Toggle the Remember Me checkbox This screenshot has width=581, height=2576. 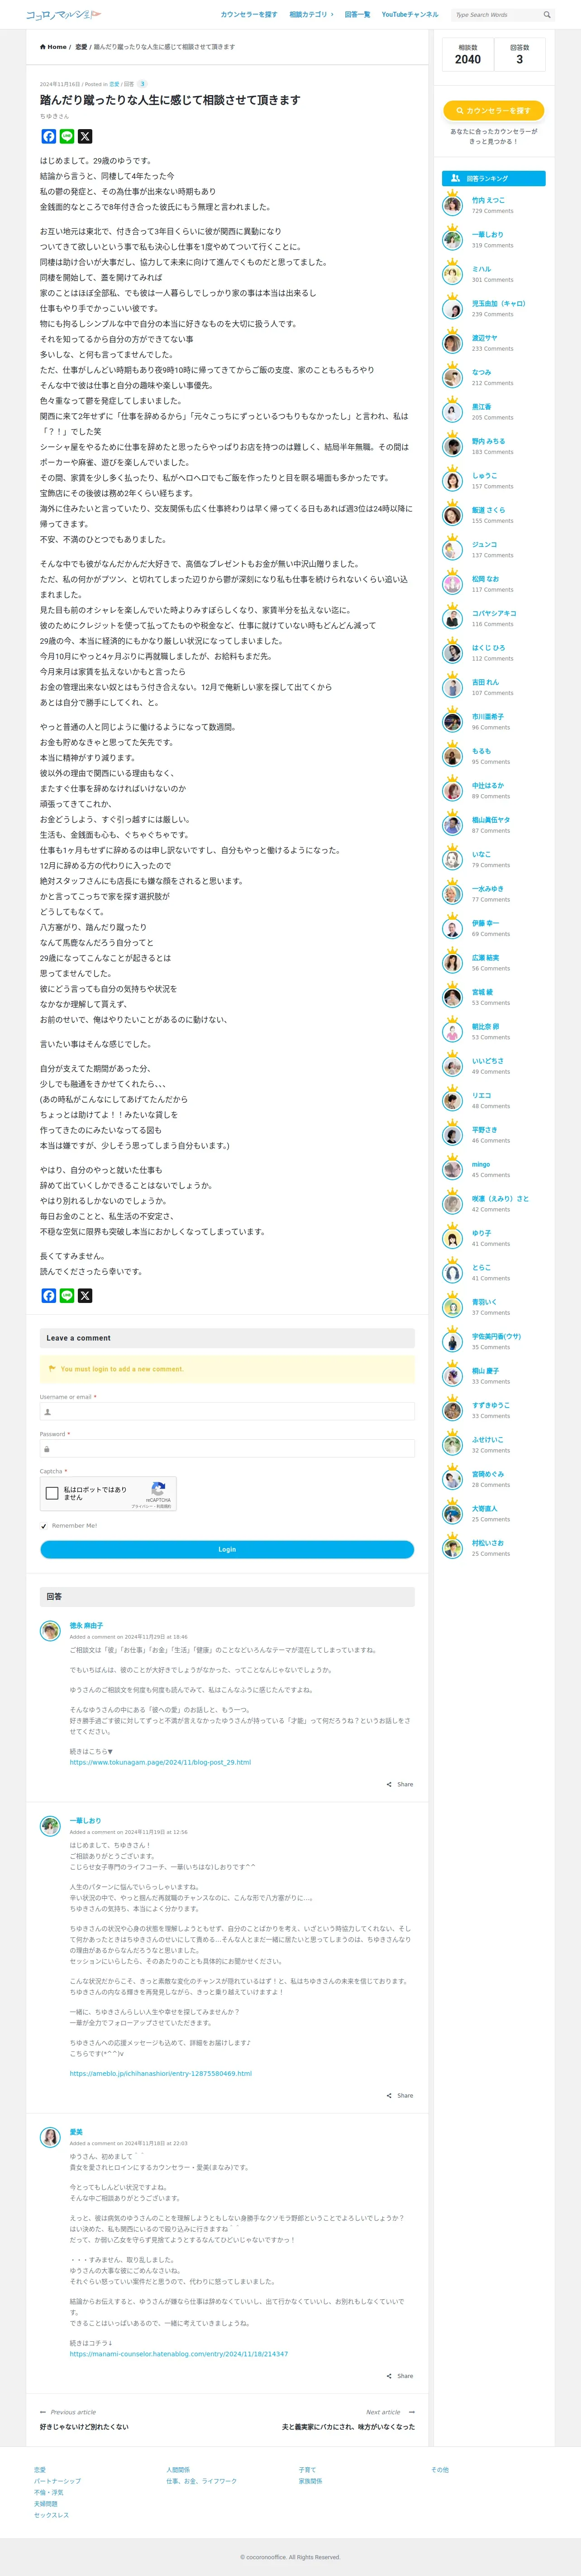point(44,1526)
